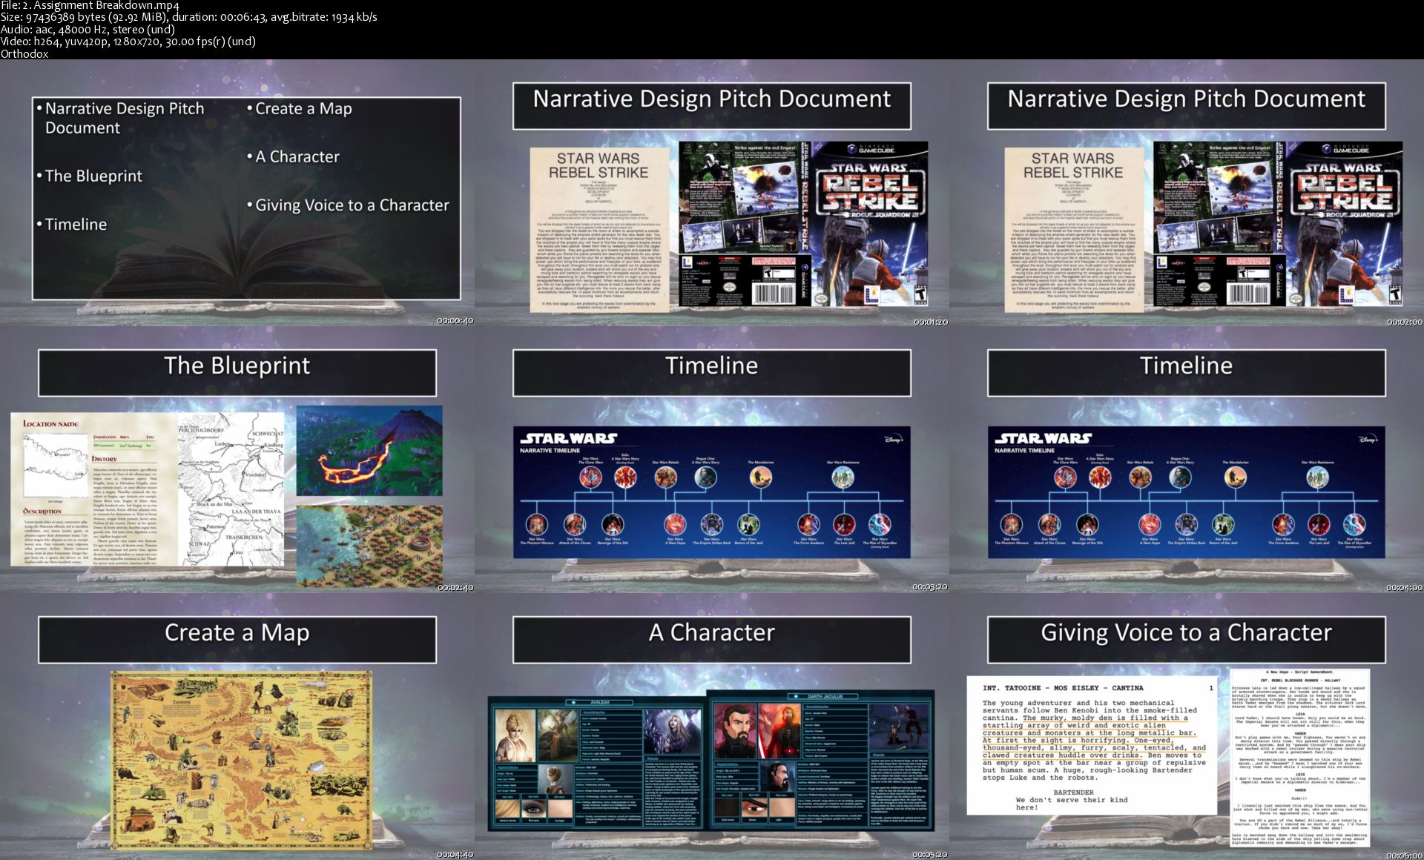This screenshot has width=1424, height=860.
Task: Click the volcano lava map image
Action: (369, 450)
